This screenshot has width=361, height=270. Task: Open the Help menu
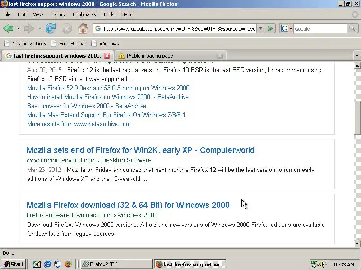126,14
